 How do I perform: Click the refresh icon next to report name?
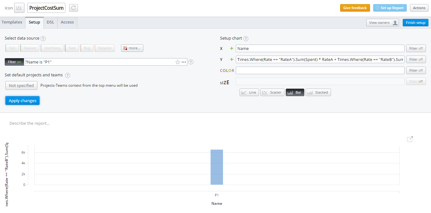[74, 8]
